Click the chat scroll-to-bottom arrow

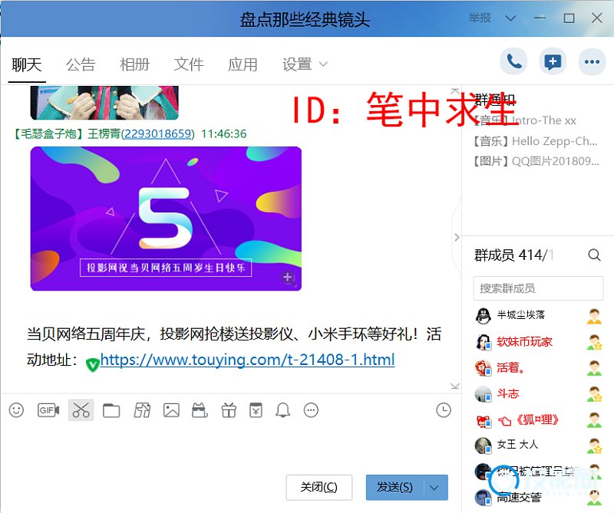[x=454, y=386]
